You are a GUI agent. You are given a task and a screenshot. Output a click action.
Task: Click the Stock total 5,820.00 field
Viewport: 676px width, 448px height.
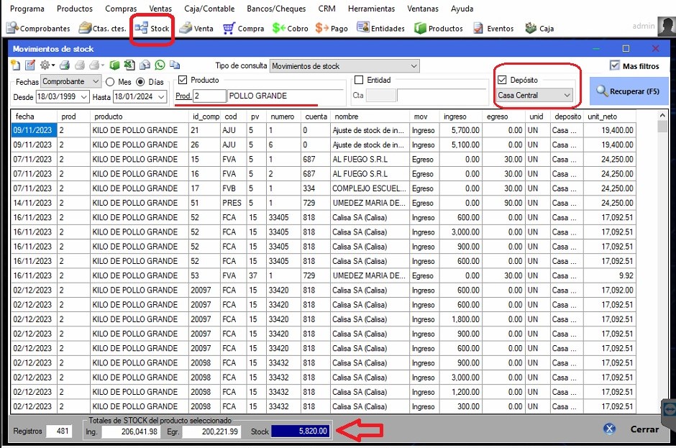click(300, 431)
